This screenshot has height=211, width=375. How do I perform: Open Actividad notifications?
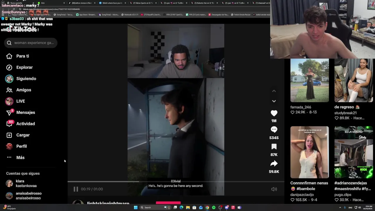coord(21,124)
